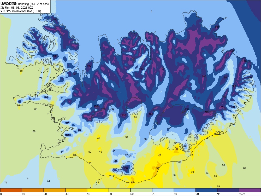The height and width of the screenshot is (196, 261).
Task: Click the '30' legend tick label
Action: tap(67, 194)
